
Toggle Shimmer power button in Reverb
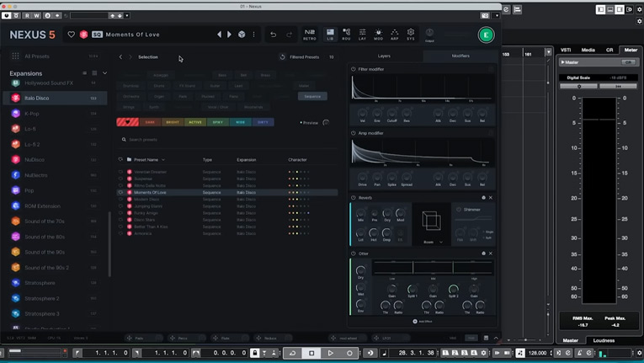coord(459,210)
